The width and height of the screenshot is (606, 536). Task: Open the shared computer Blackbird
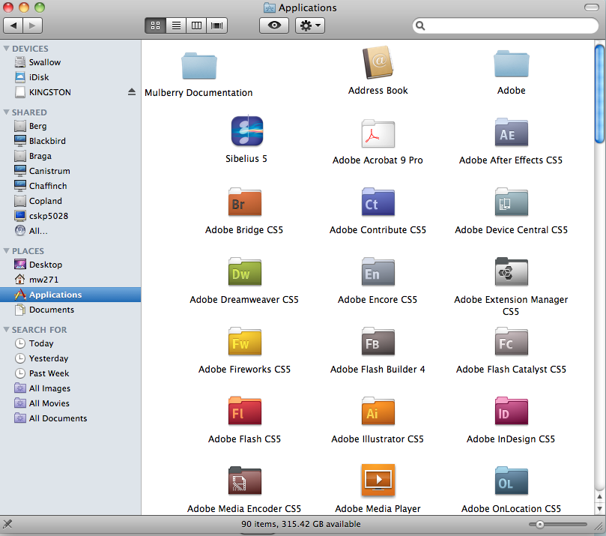(x=70, y=141)
